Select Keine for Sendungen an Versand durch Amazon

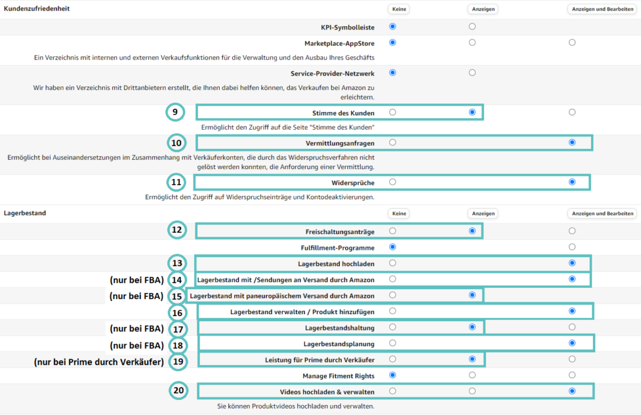tap(392, 279)
